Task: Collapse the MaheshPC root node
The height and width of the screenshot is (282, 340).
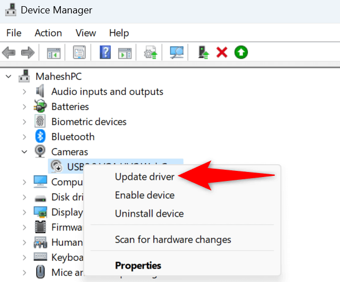Action: pyautogui.click(x=7, y=76)
